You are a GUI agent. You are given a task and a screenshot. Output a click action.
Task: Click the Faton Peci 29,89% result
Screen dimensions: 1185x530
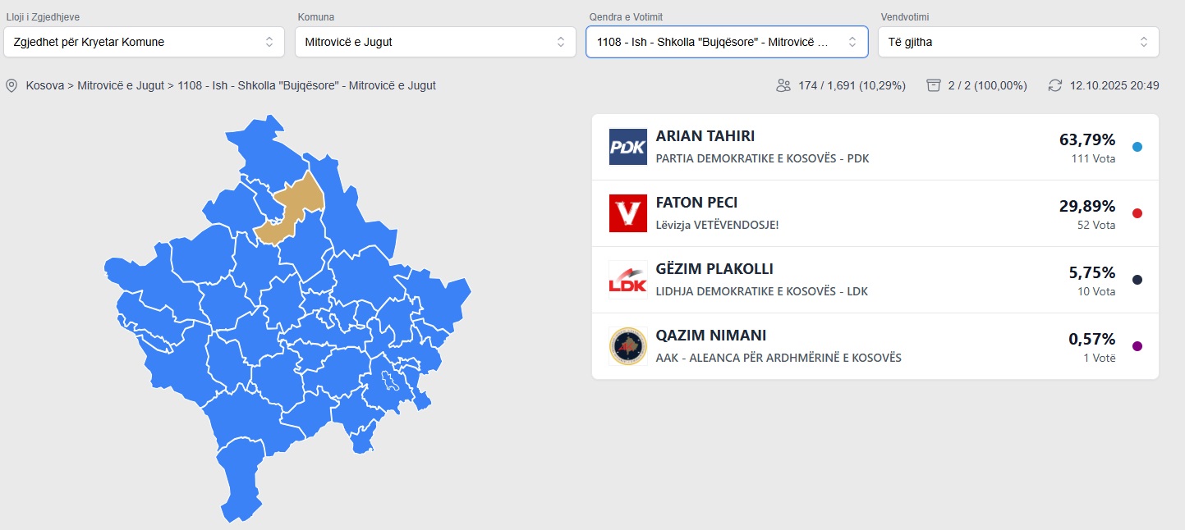point(1087,206)
